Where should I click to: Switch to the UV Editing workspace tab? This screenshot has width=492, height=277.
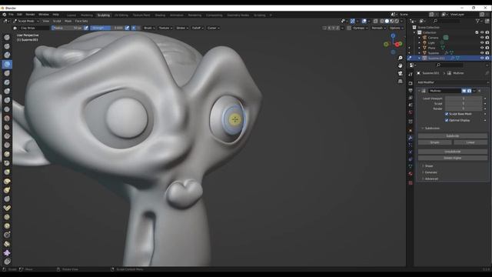point(121,15)
